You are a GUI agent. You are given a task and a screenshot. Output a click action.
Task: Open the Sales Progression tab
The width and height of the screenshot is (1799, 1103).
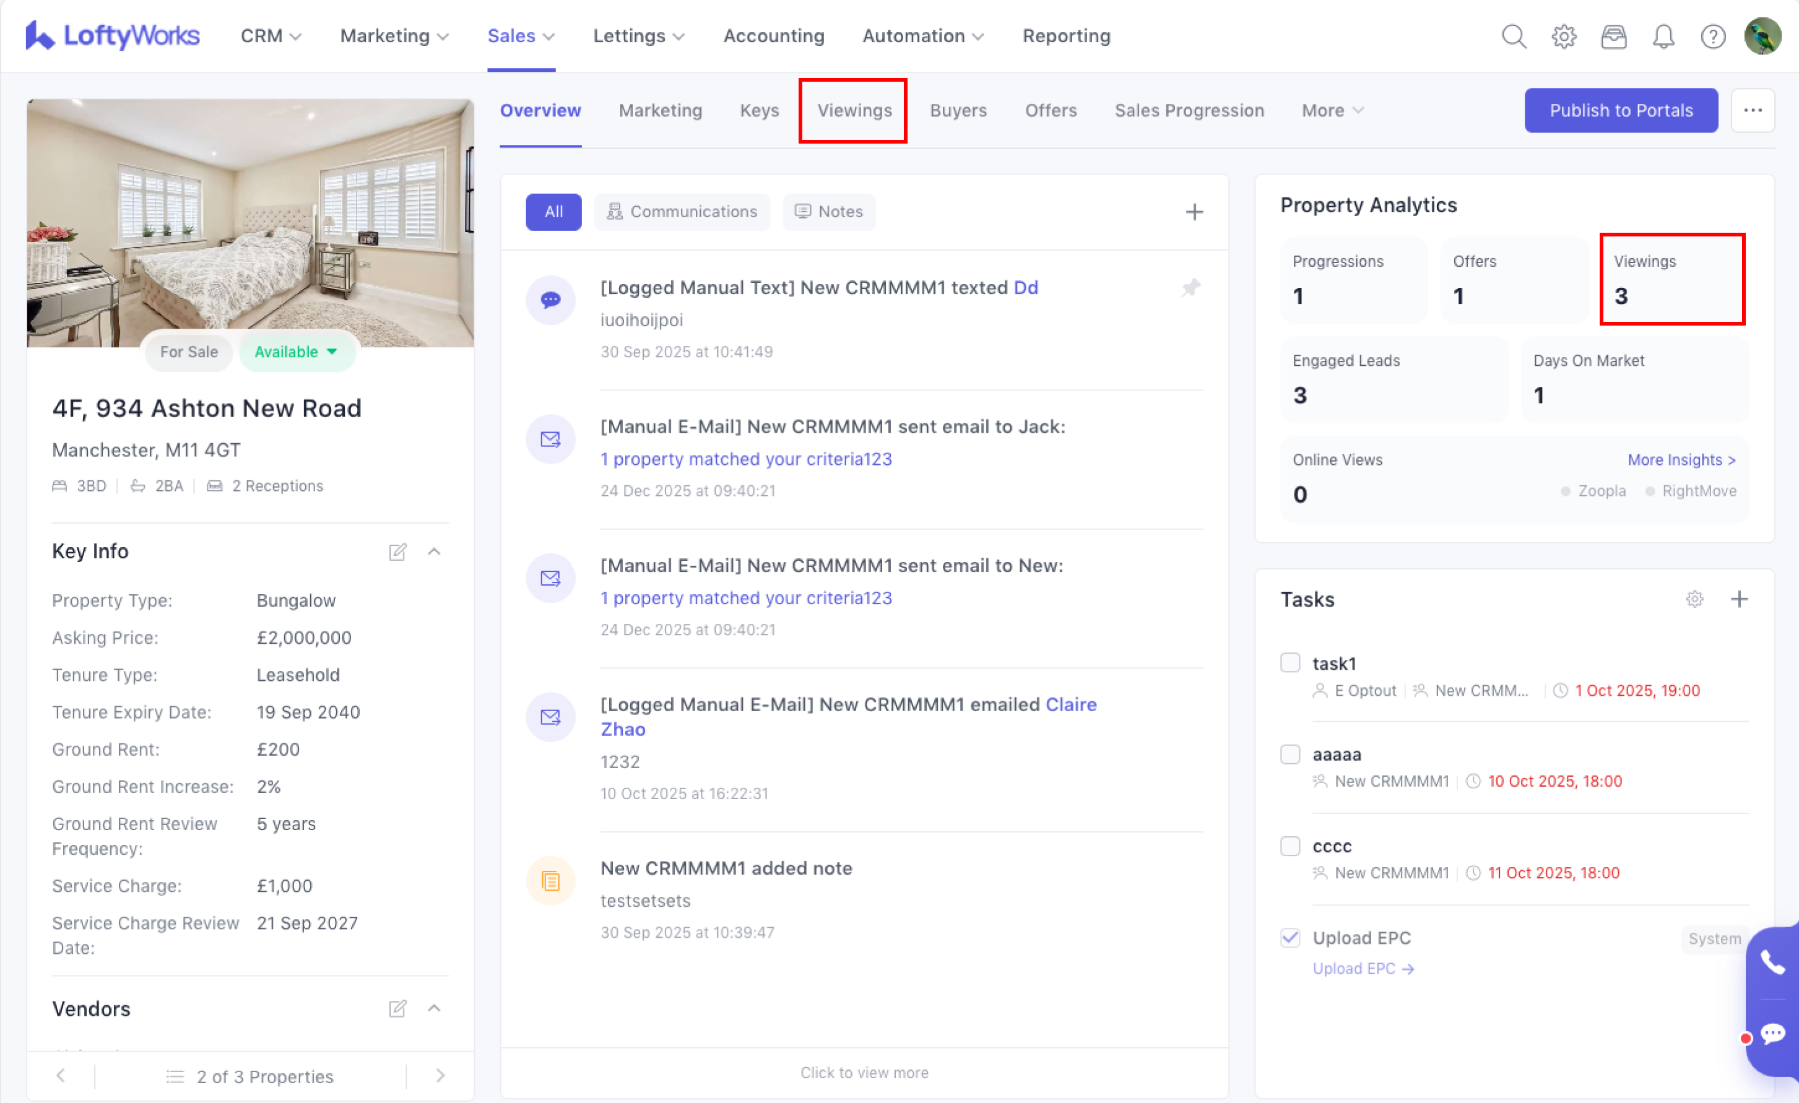pos(1189,111)
